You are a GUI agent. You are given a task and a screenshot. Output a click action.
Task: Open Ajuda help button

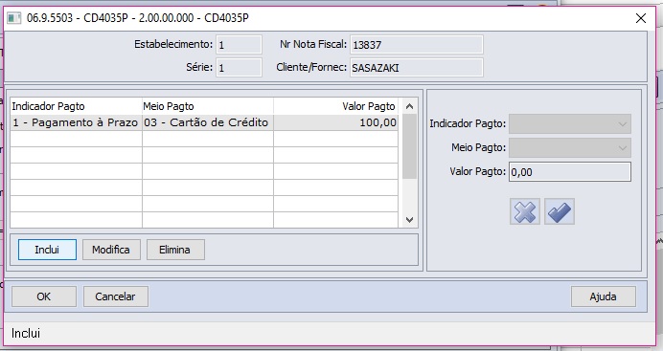coord(604,296)
